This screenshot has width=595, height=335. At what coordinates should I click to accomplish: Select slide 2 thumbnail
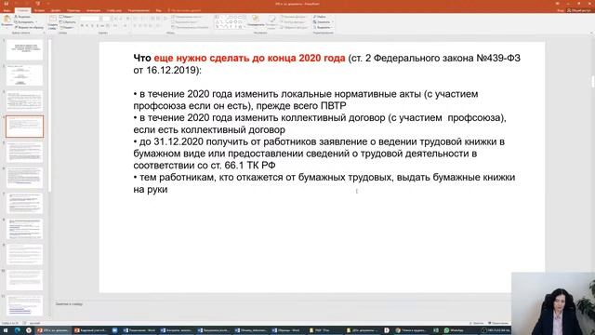pyautogui.click(x=25, y=75)
